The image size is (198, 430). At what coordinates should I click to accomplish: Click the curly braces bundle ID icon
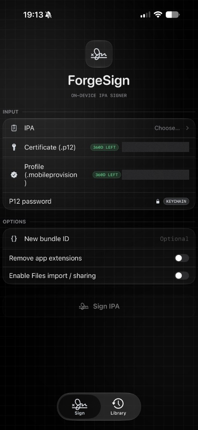pos(14,239)
